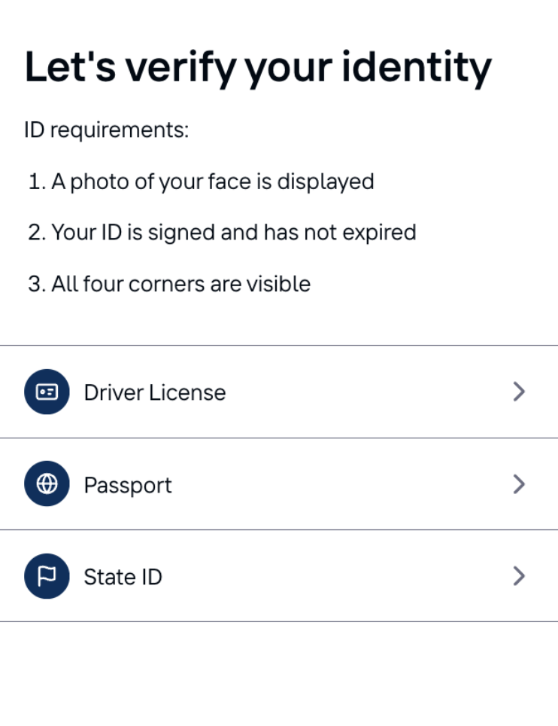Click list number "2." in the requirements
558x726 pixels.
37,232
